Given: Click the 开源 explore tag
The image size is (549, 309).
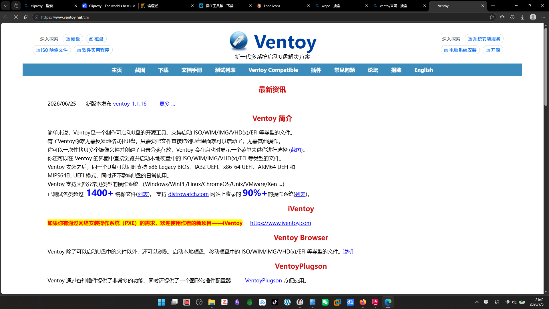Looking at the screenshot, I should tap(493, 50).
